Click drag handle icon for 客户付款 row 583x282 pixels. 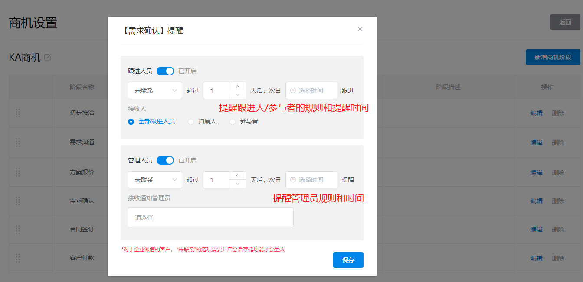[18, 258]
